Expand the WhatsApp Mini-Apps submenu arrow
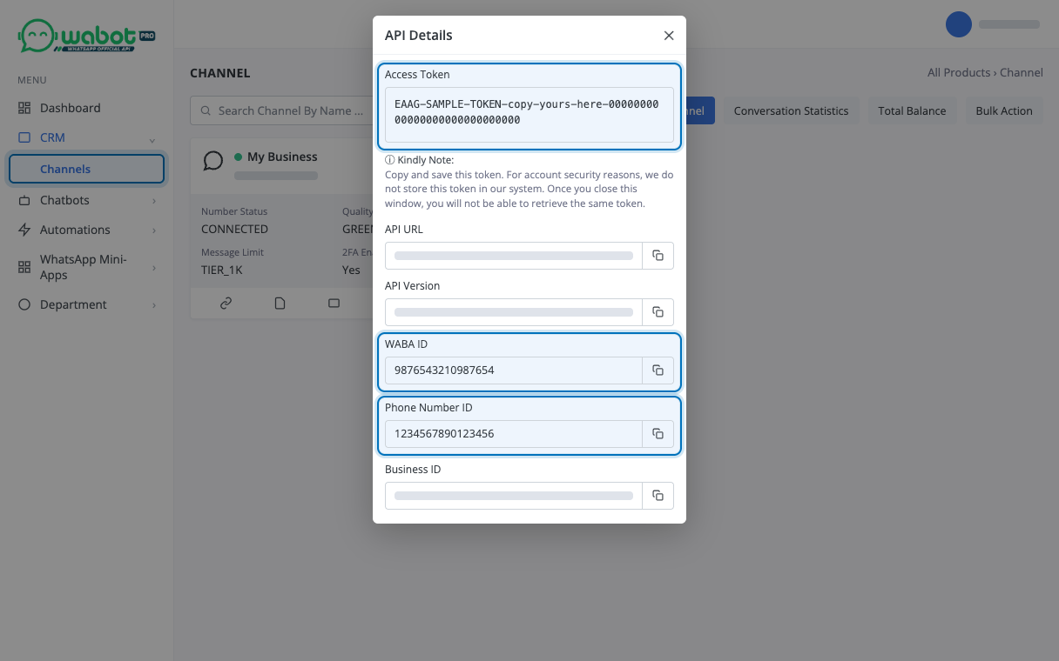1059x661 pixels. (x=154, y=268)
